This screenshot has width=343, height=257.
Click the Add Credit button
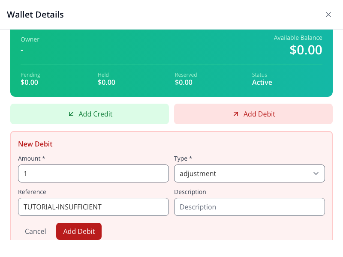tap(90, 114)
